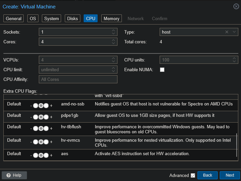Open Help with the question mark button
The image size is (241, 181).
[x=14, y=175]
